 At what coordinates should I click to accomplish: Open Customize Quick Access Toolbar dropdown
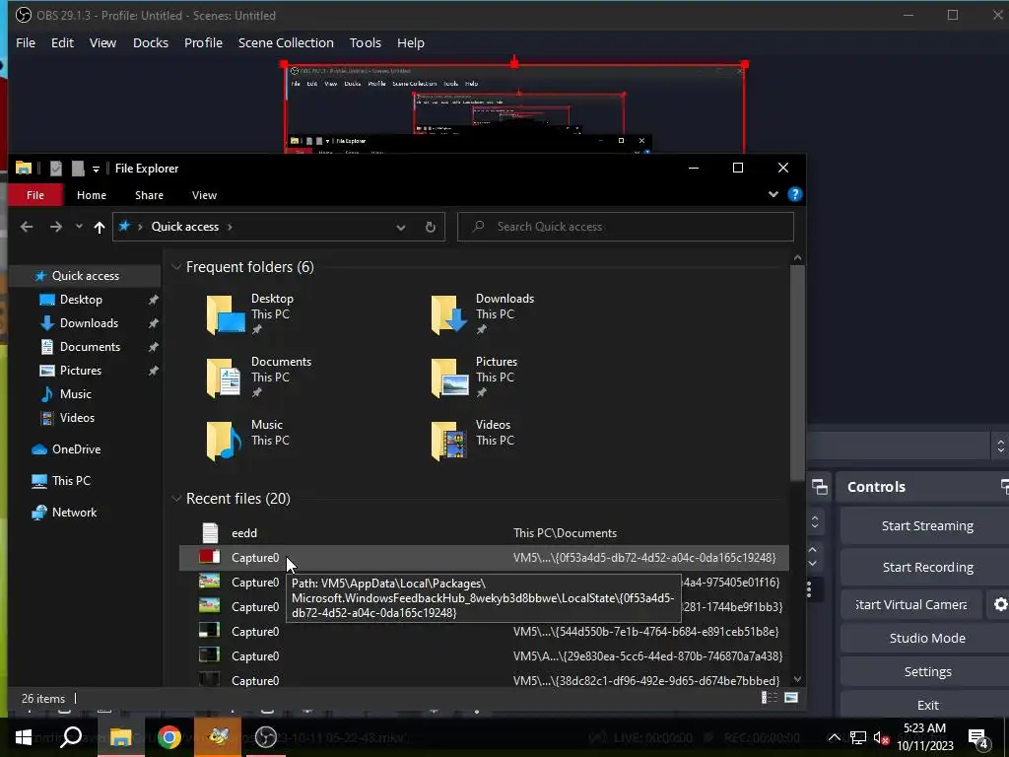pos(96,169)
